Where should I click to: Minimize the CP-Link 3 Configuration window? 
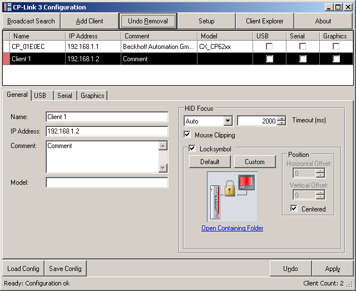click(x=329, y=7)
